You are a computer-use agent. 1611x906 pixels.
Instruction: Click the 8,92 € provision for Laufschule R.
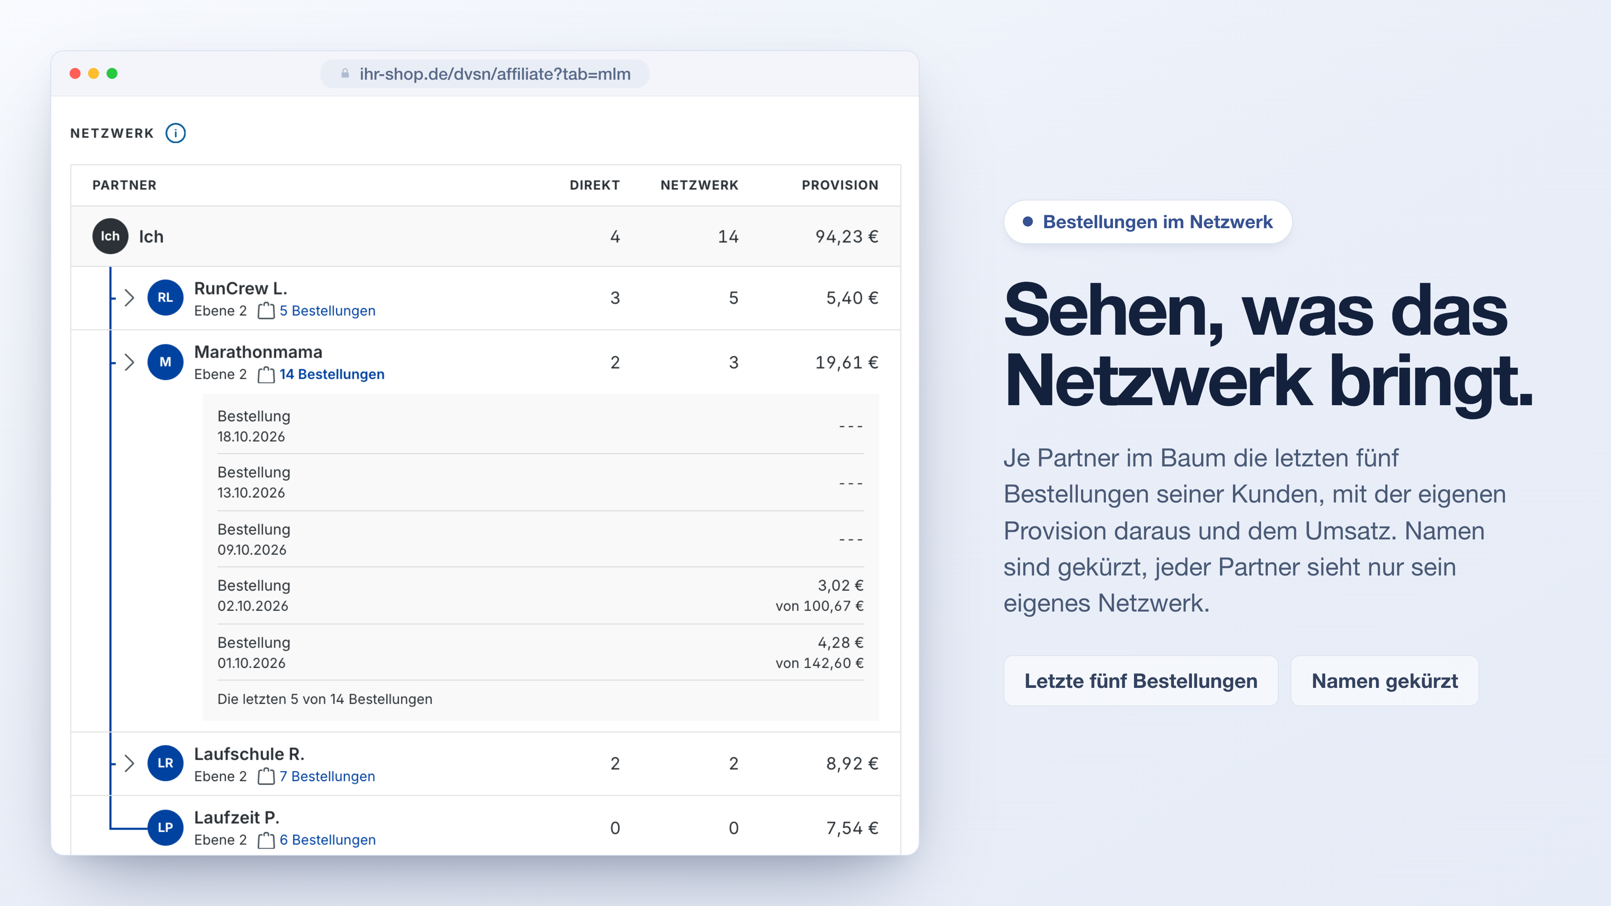(x=852, y=763)
